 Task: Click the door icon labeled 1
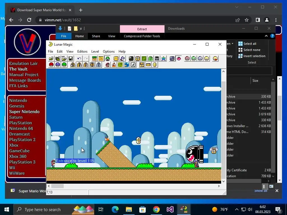79,65
